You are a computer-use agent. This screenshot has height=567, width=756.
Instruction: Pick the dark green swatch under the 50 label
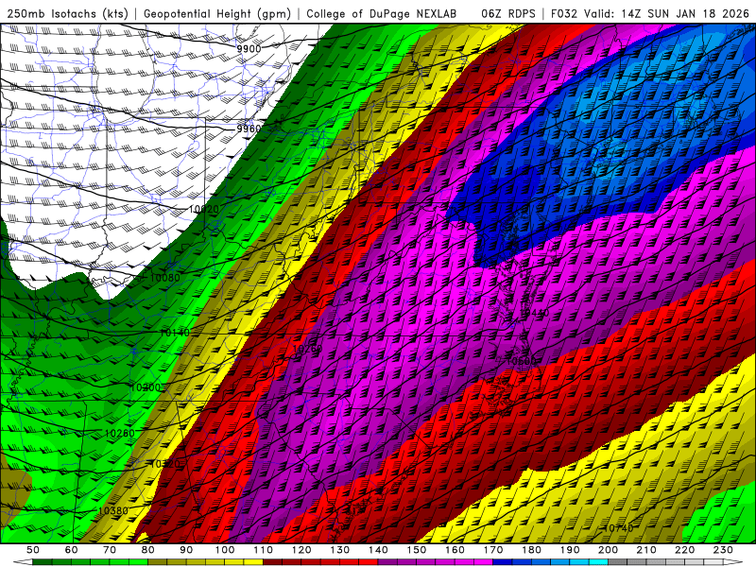pos(42,562)
